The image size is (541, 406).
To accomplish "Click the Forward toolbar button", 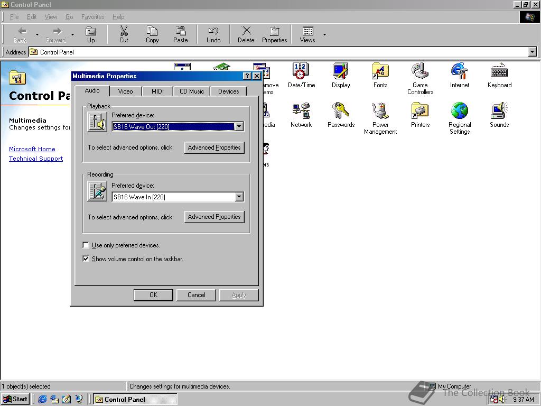I will point(55,34).
